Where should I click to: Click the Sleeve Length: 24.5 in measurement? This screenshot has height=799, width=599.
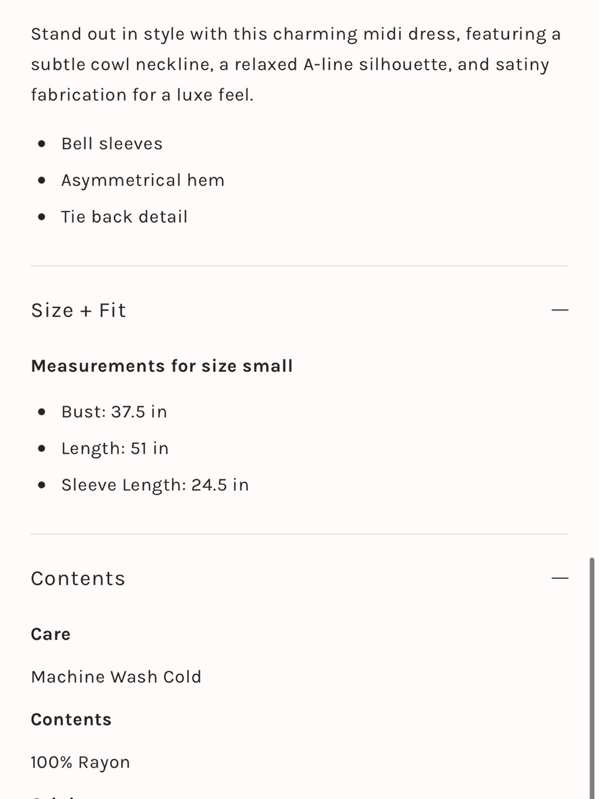coord(155,485)
